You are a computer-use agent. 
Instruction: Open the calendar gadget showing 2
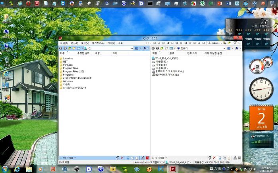[261, 118]
